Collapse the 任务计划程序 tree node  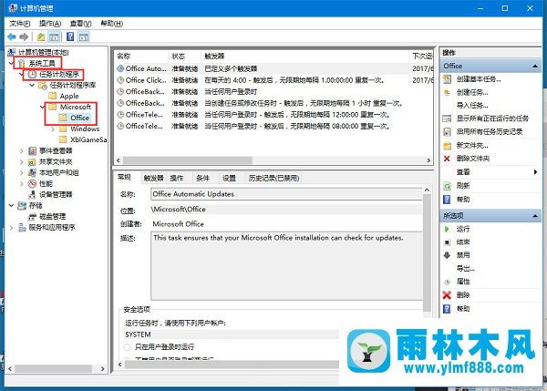(21, 75)
